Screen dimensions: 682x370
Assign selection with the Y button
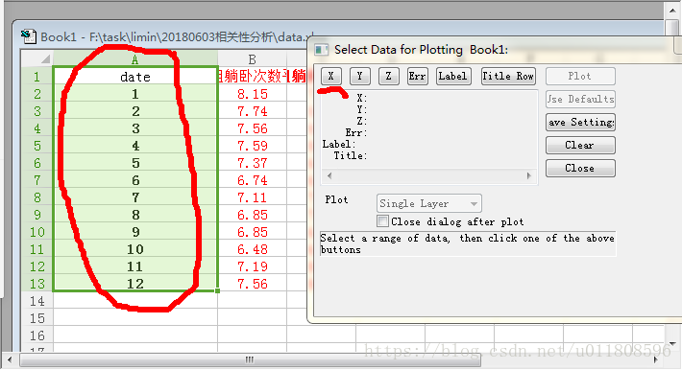click(359, 76)
